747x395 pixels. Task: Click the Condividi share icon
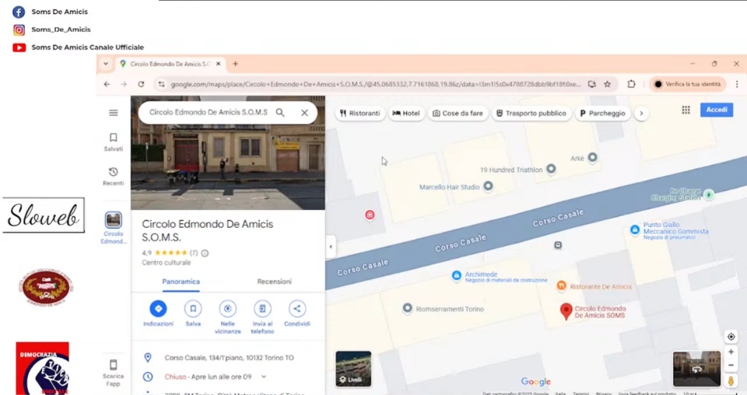pos(296,309)
